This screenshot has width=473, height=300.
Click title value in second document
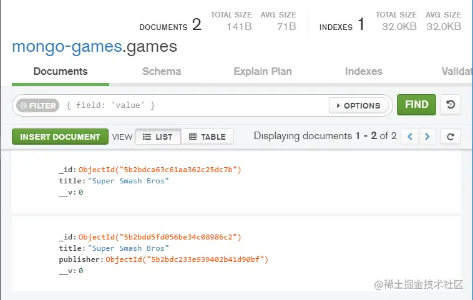point(128,248)
